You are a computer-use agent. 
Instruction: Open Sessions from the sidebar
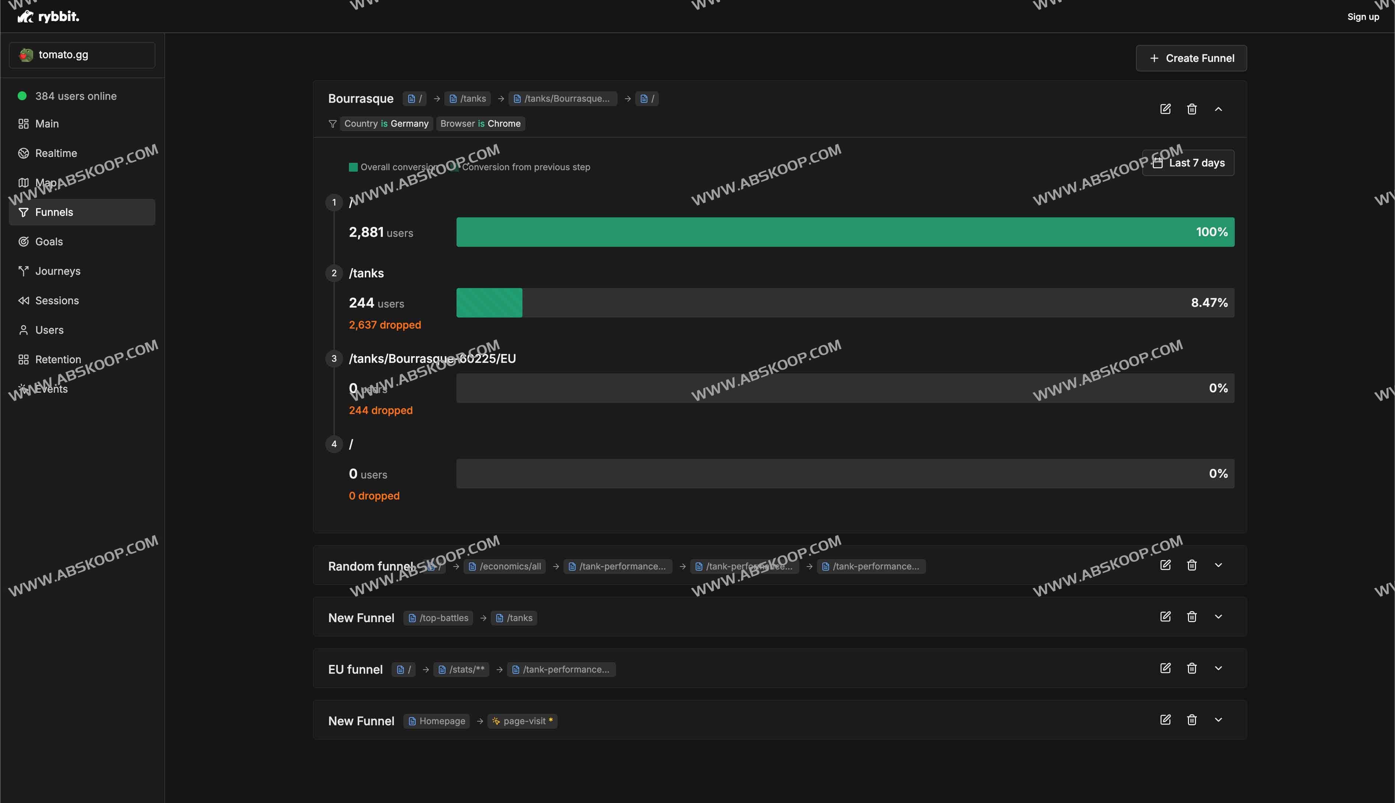[x=56, y=300]
